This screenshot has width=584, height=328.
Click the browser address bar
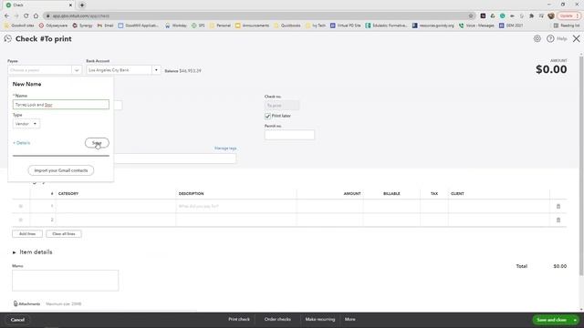(x=257, y=16)
